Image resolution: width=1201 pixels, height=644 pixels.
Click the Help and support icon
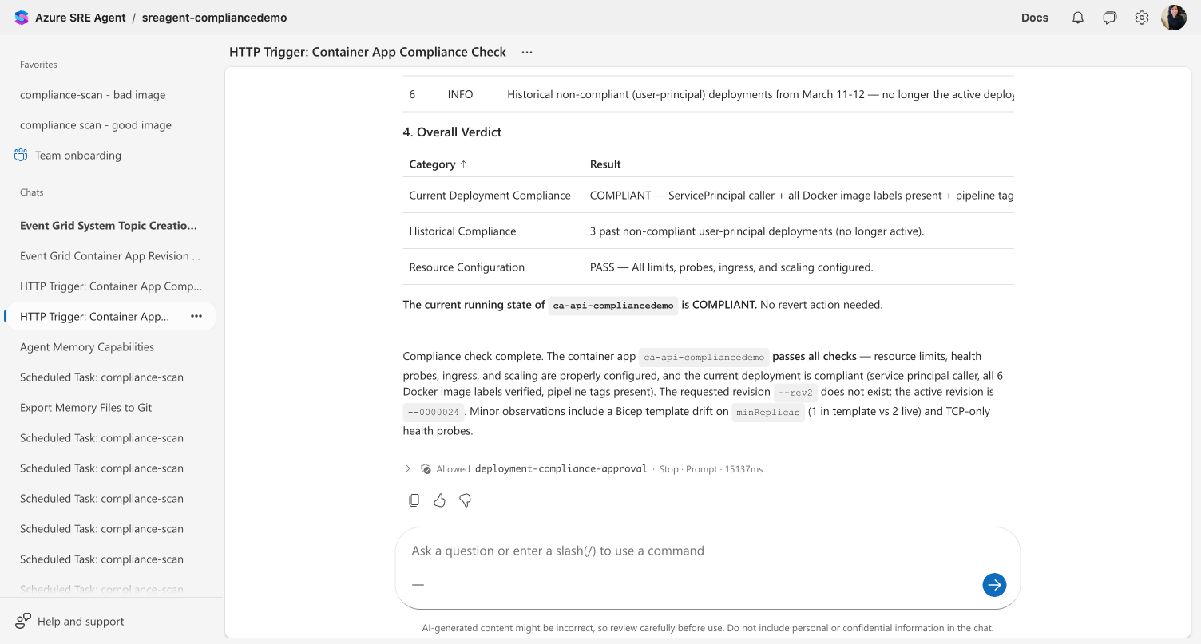pos(23,621)
